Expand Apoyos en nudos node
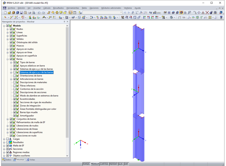The width and height of the screenshot is (226, 166). pyautogui.click(x=7, y=49)
